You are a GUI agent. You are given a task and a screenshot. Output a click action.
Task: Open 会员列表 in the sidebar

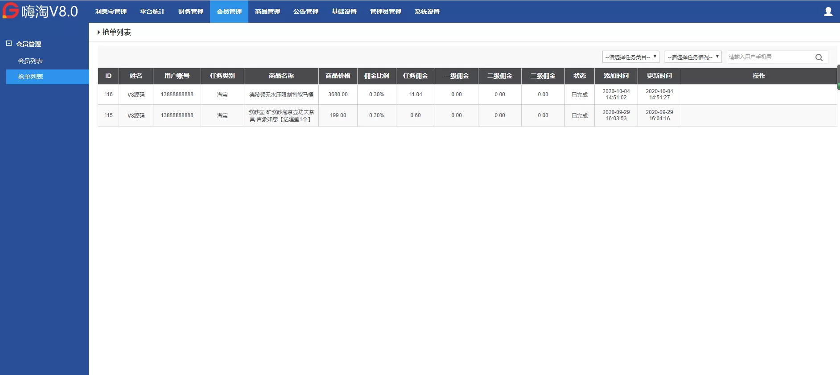tap(30, 61)
